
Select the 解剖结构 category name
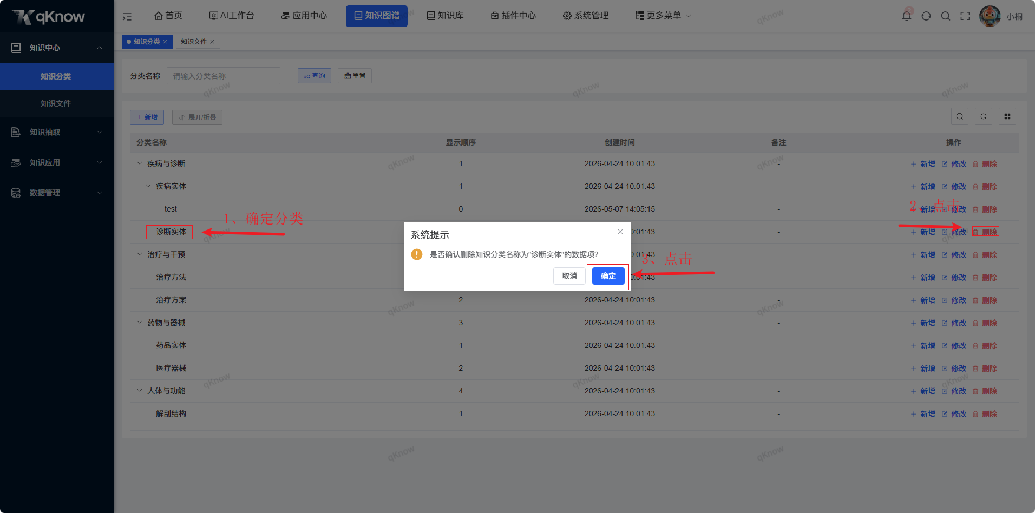click(171, 413)
